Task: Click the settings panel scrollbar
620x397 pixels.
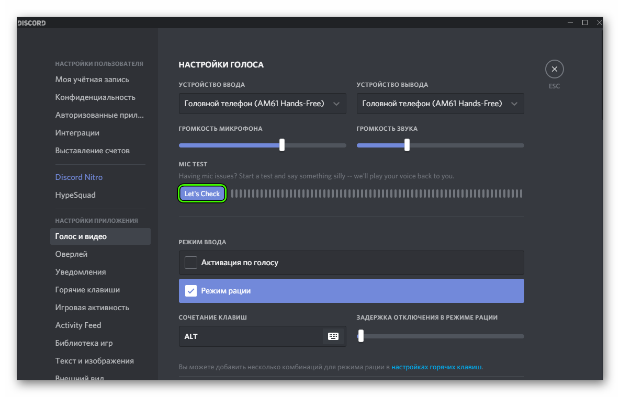Action: (x=601, y=75)
